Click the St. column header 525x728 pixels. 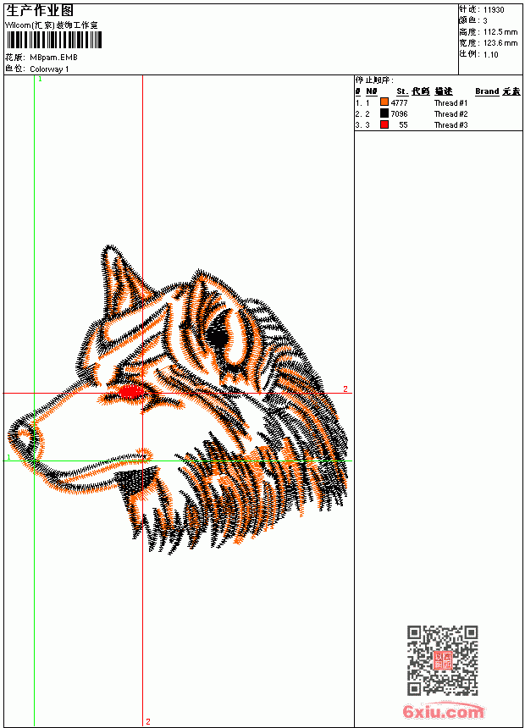pyautogui.click(x=402, y=91)
